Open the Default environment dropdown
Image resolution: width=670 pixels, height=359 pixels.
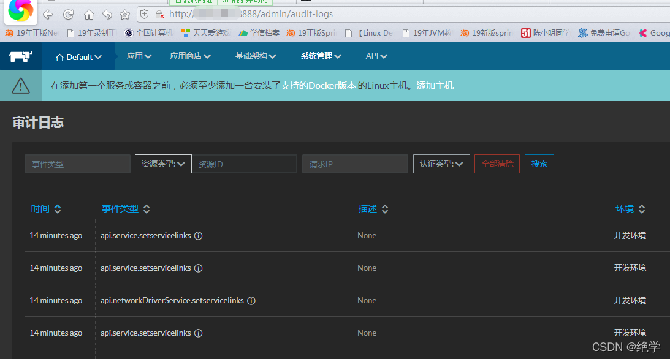tap(78, 56)
